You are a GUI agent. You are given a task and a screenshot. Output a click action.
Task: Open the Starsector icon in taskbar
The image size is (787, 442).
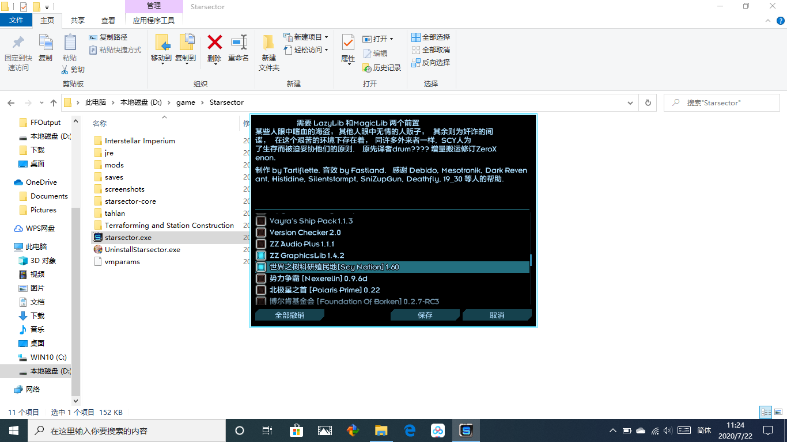(x=466, y=430)
